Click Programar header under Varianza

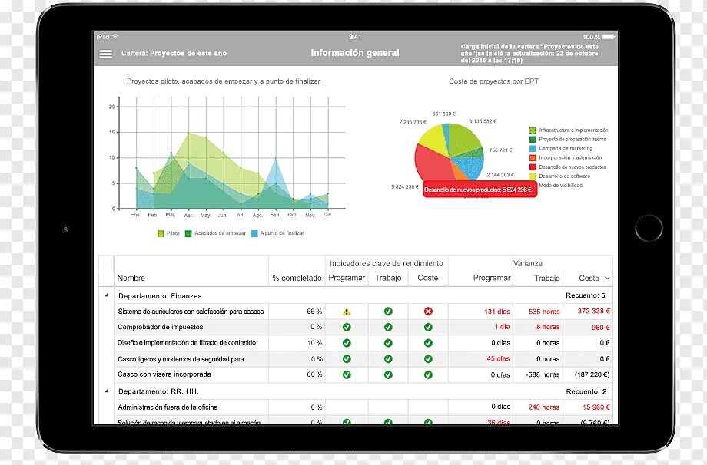[x=492, y=278]
